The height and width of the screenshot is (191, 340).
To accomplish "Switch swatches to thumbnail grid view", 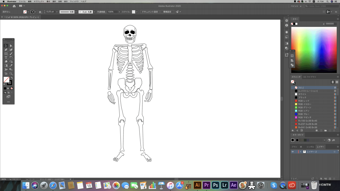I will [337, 82].
